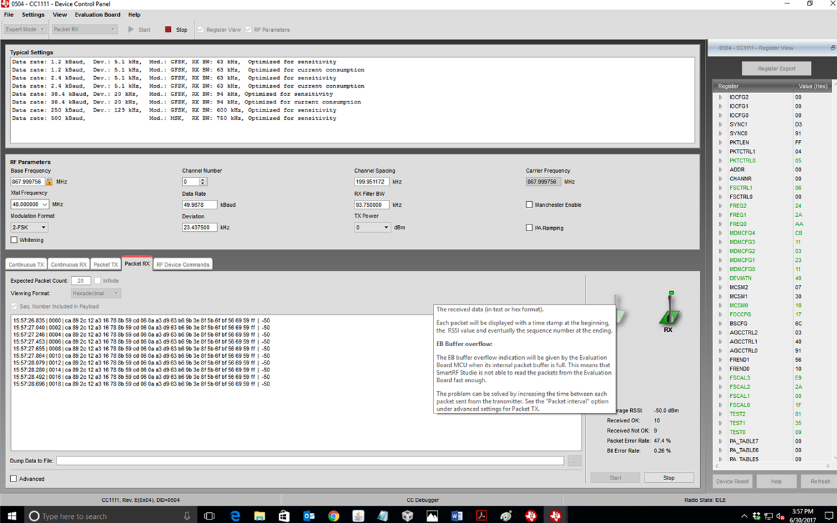Screen dimensions: 837x523
Task: Check the Advanced checkbox
Action: pos(14,479)
